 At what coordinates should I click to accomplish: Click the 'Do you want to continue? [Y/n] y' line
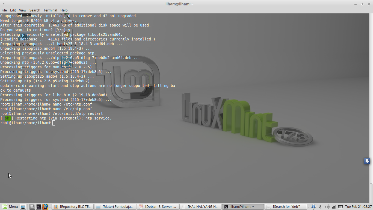click(x=35, y=30)
